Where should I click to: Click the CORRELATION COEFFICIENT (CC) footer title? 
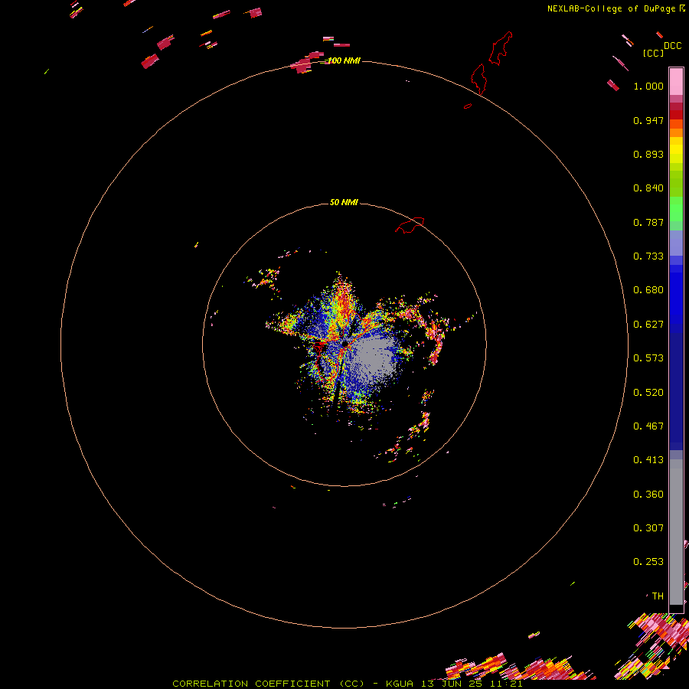point(268,684)
